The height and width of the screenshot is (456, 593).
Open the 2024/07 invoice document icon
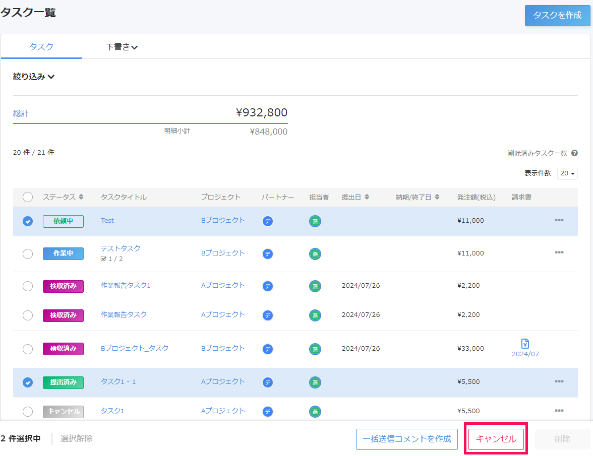(525, 344)
